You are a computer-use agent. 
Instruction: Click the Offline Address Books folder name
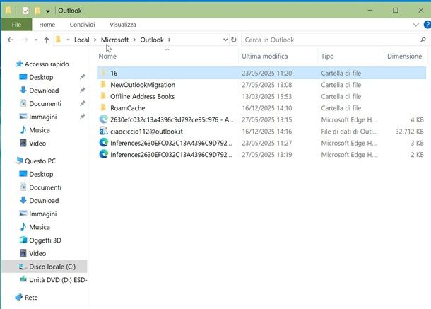[x=143, y=97]
